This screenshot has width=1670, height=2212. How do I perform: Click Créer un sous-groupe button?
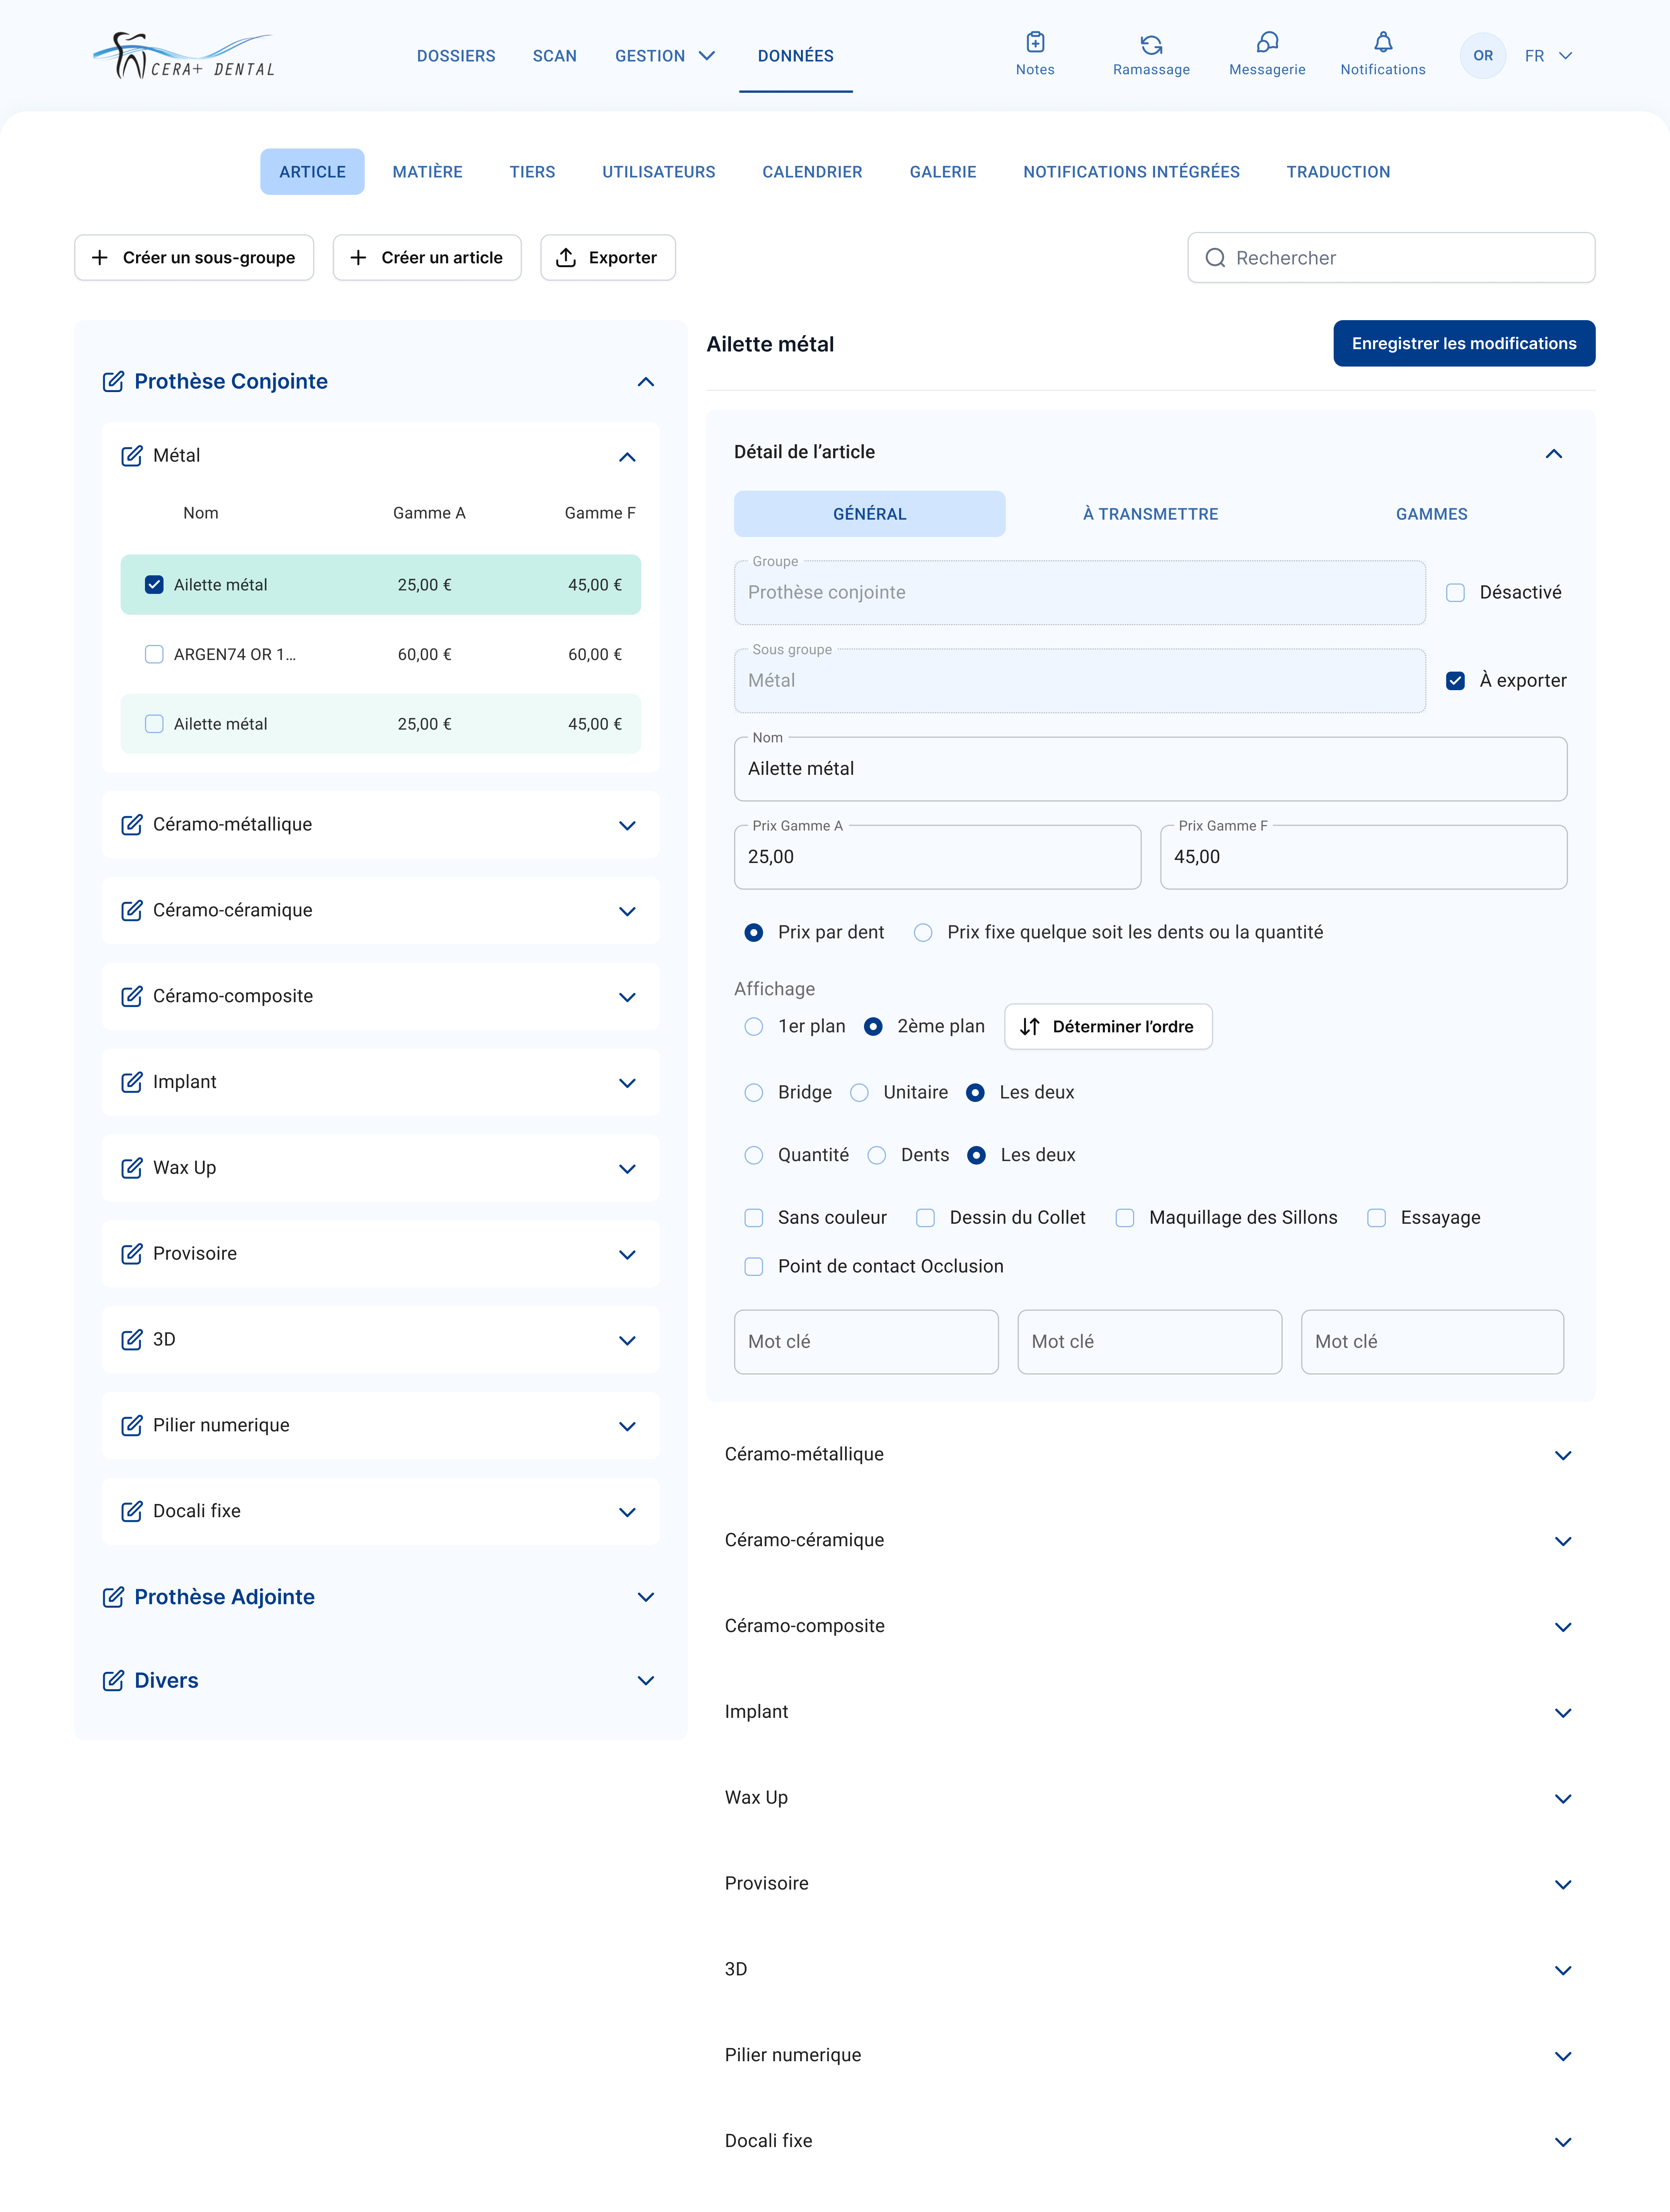(x=194, y=258)
